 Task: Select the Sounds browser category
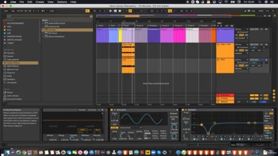tap(11, 53)
